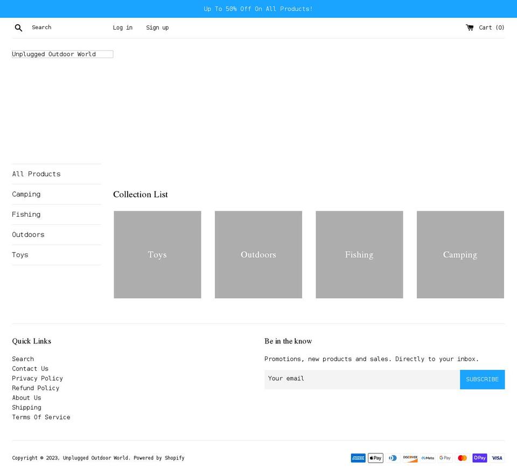Click the 50% off announcement banner
Image resolution: width=517 pixels, height=475 pixels.
pyautogui.click(x=258, y=9)
